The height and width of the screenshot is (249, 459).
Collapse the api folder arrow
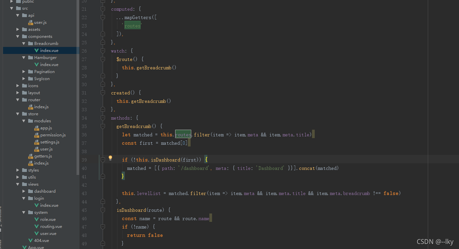18,15
